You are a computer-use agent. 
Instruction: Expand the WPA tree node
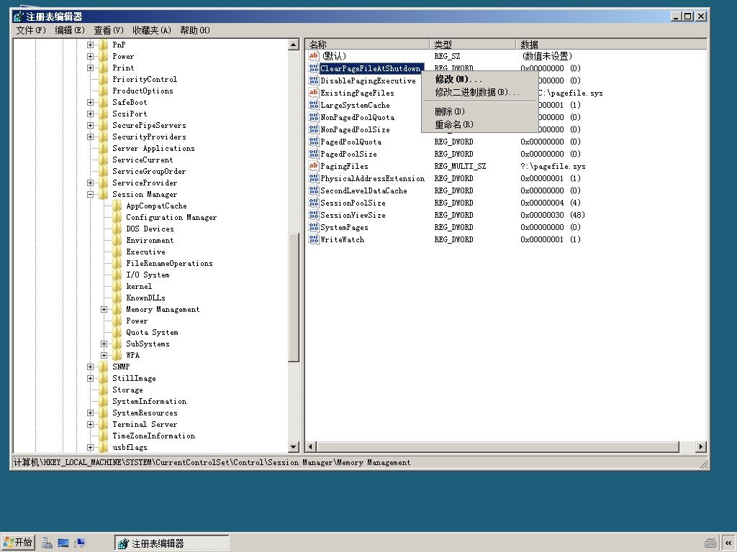pyautogui.click(x=104, y=355)
